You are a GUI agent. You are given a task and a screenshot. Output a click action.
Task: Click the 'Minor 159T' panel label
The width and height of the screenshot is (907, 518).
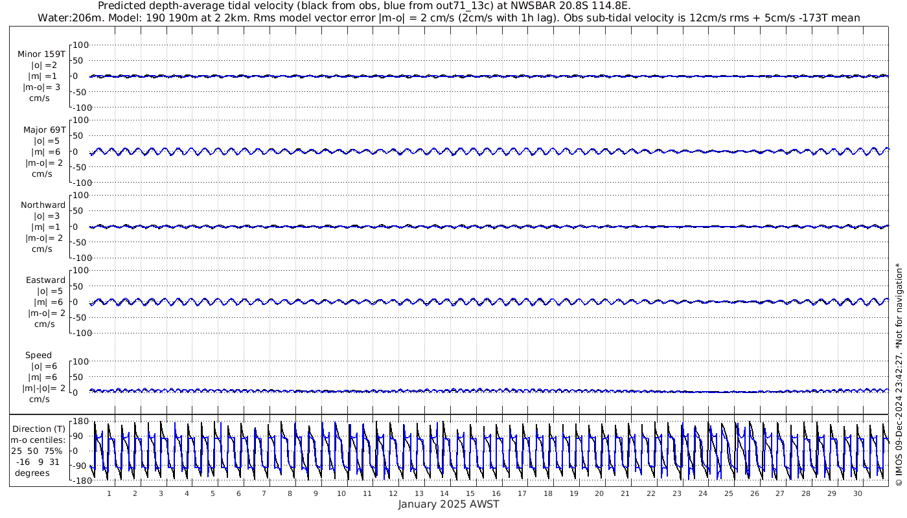click(41, 54)
